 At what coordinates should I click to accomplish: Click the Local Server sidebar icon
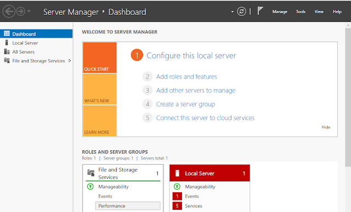(7, 43)
